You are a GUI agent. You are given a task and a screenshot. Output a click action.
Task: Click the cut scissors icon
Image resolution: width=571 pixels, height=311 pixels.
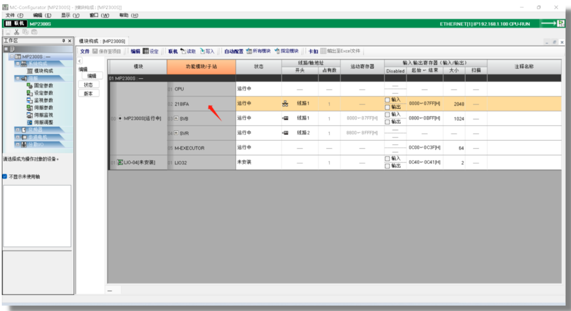click(16, 32)
